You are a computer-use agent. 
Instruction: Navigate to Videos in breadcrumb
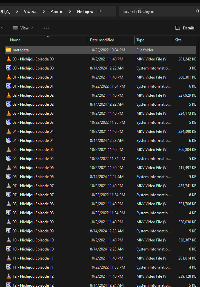31,11
